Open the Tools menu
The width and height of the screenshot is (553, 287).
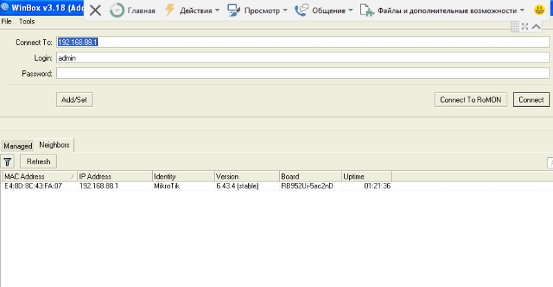tap(27, 21)
